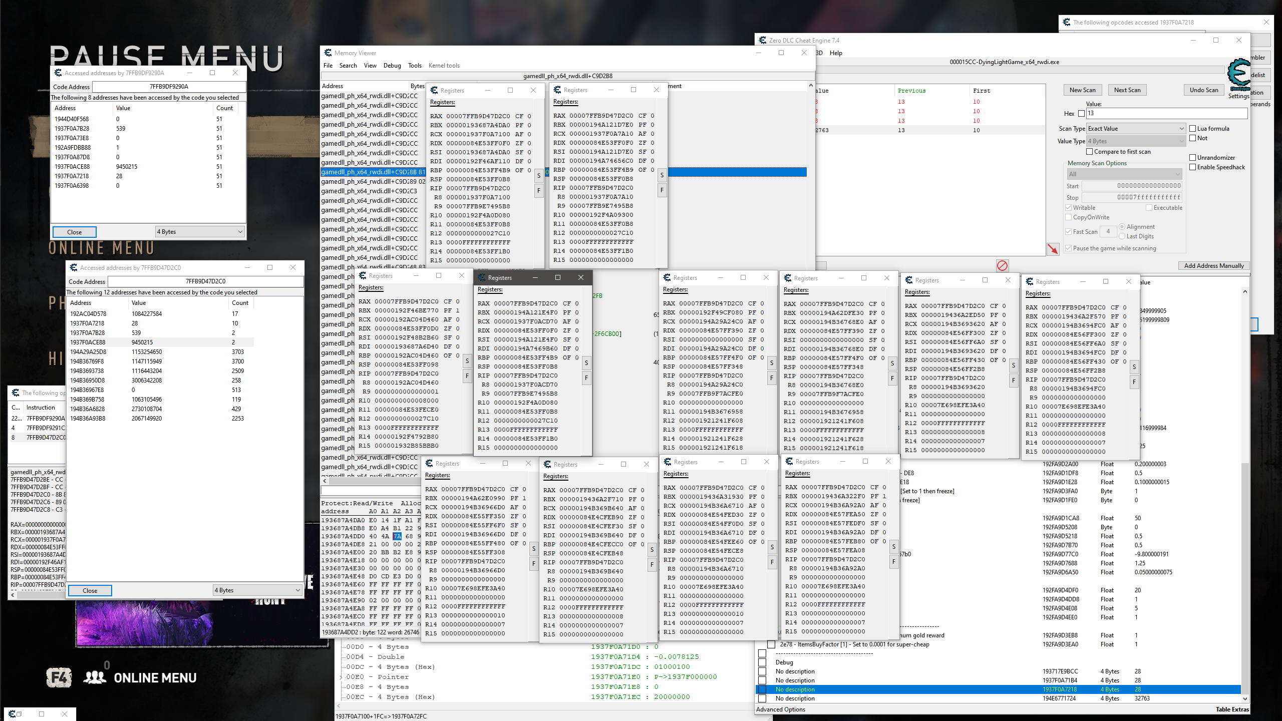Image resolution: width=1282 pixels, height=721 pixels.
Task: Click the red no-entry clear list icon
Action: (1002, 265)
